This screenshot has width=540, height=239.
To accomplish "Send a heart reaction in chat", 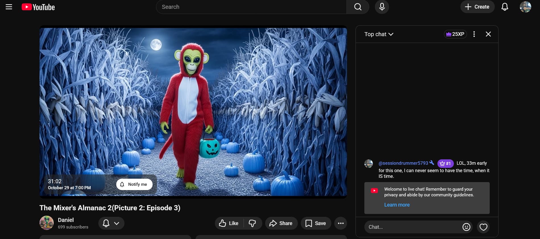I will click(483, 227).
